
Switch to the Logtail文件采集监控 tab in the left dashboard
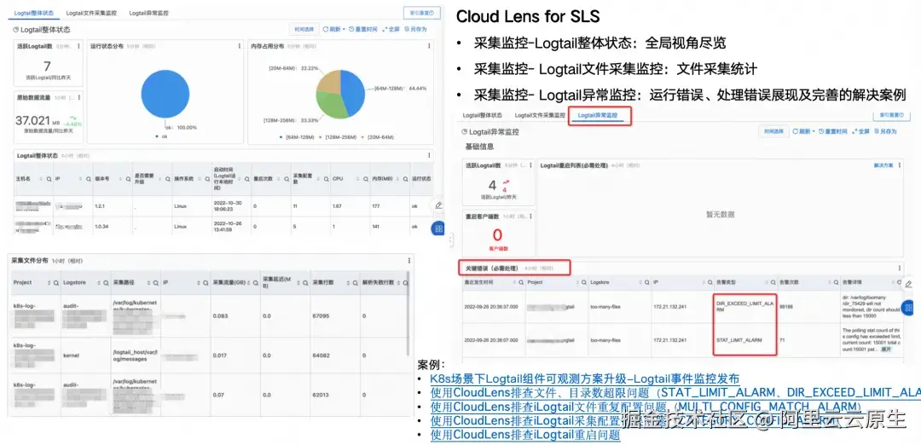coord(90,12)
